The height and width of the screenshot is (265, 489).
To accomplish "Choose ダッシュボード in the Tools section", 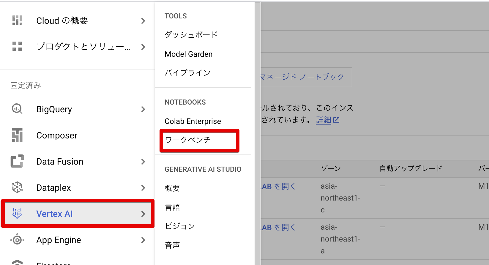I will (x=191, y=35).
